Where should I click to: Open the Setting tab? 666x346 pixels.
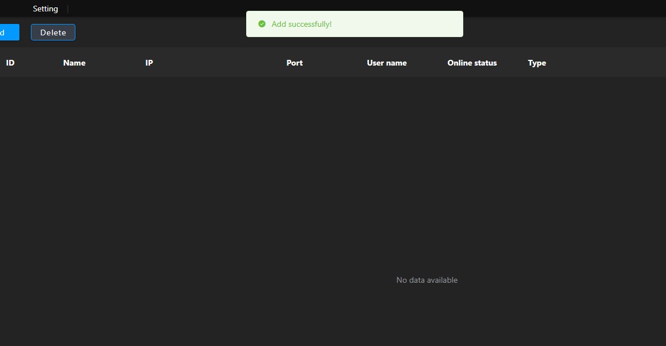tap(45, 9)
